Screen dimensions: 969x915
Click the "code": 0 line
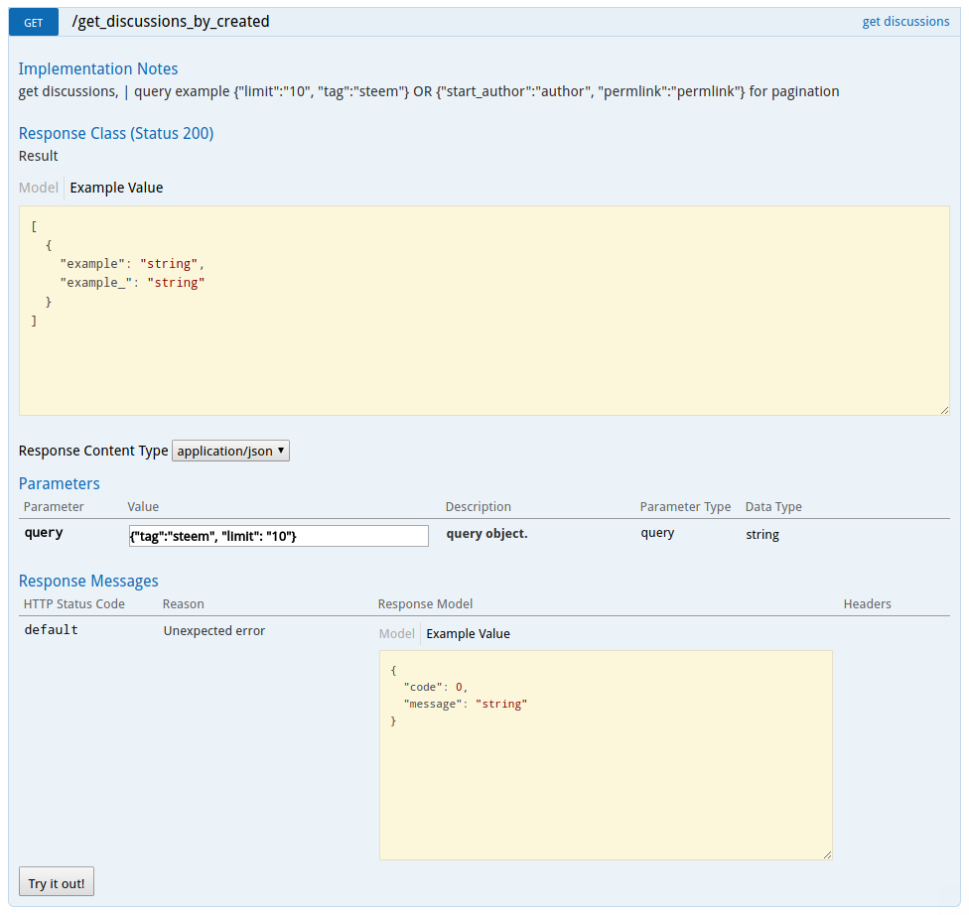point(436,687)
